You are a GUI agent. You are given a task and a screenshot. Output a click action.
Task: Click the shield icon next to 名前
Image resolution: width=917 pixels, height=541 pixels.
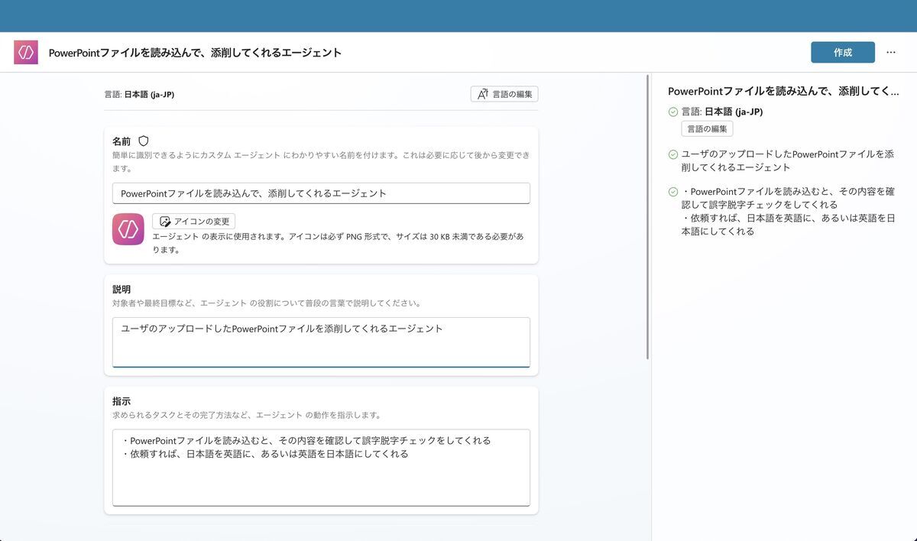tap(144, 141)
